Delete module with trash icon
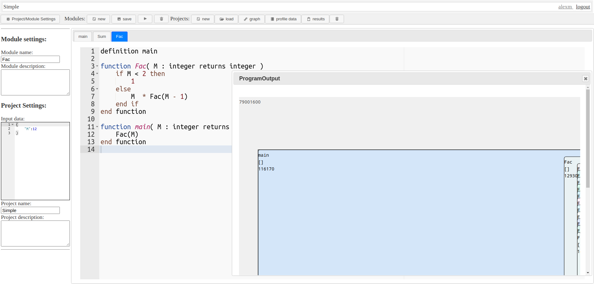 tap(161, 19)
